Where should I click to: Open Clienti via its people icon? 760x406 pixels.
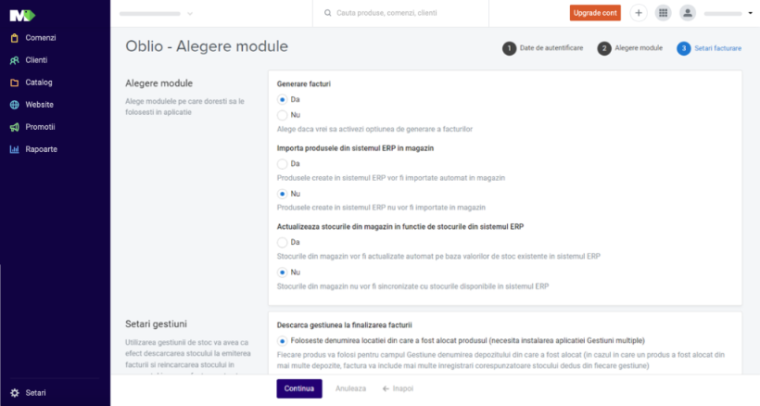tap(15, 60)
